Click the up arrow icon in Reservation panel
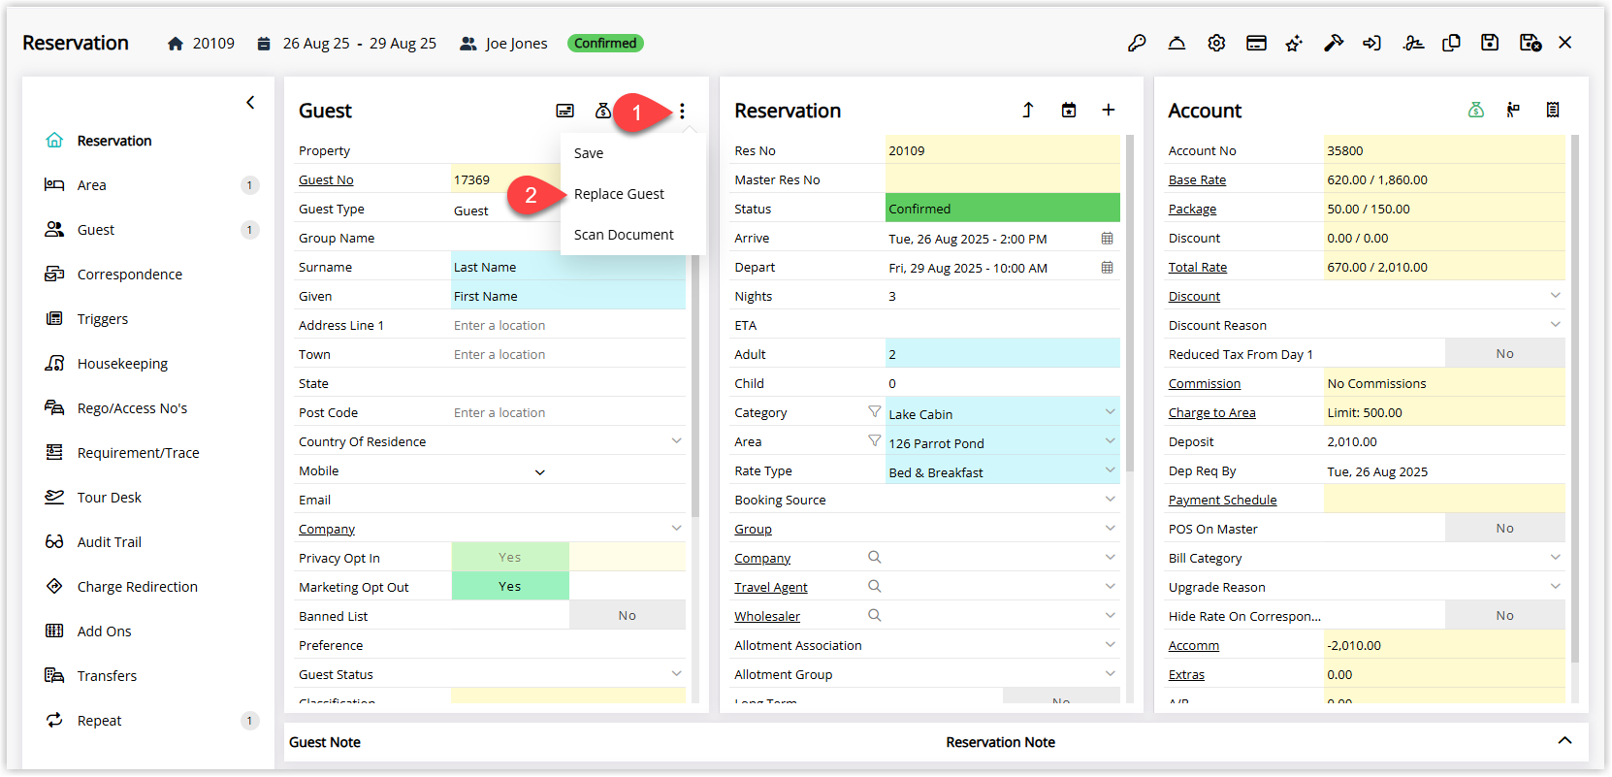 click(x=1028, y=111)
